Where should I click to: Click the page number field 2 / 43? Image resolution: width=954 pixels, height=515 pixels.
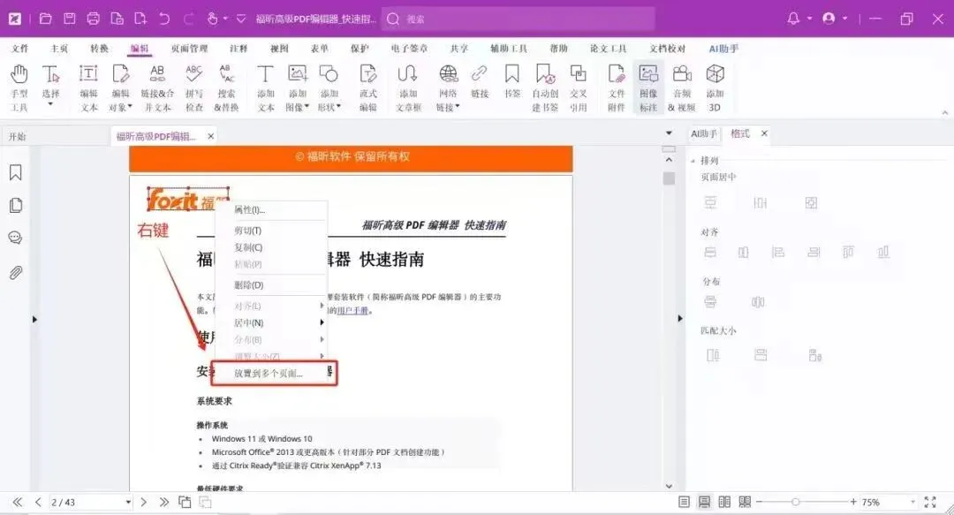[x=91, y=503]
